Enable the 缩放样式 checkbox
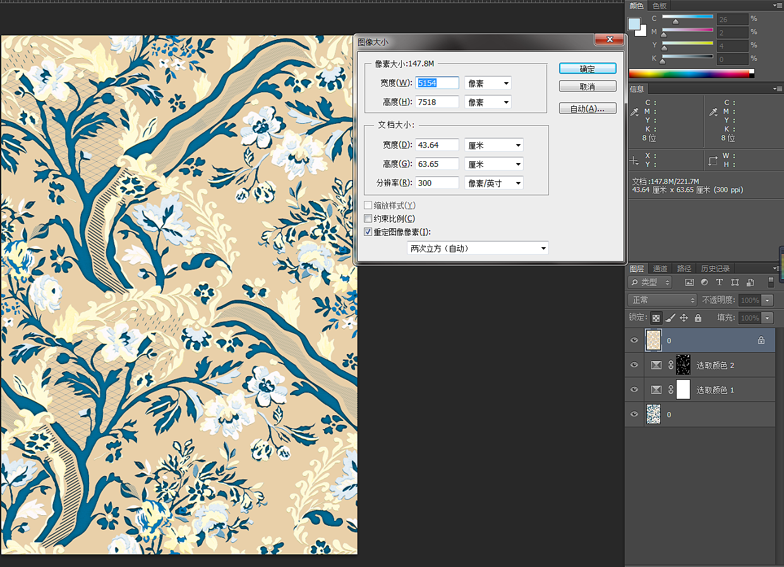 tap(368, 205)
